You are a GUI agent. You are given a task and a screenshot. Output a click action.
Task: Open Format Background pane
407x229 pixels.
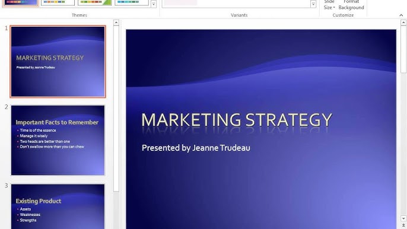pyautogui.click(x=351, y=5)
